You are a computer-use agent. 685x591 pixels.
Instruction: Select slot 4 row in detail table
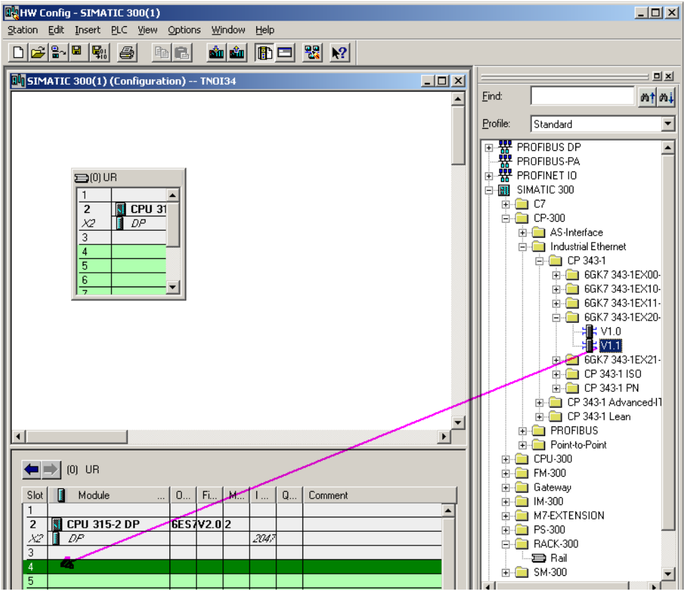232,566
